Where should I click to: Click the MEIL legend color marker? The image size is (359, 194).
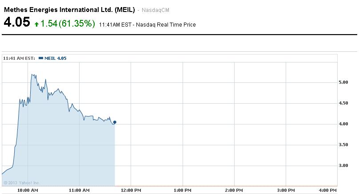pos(41,58)
